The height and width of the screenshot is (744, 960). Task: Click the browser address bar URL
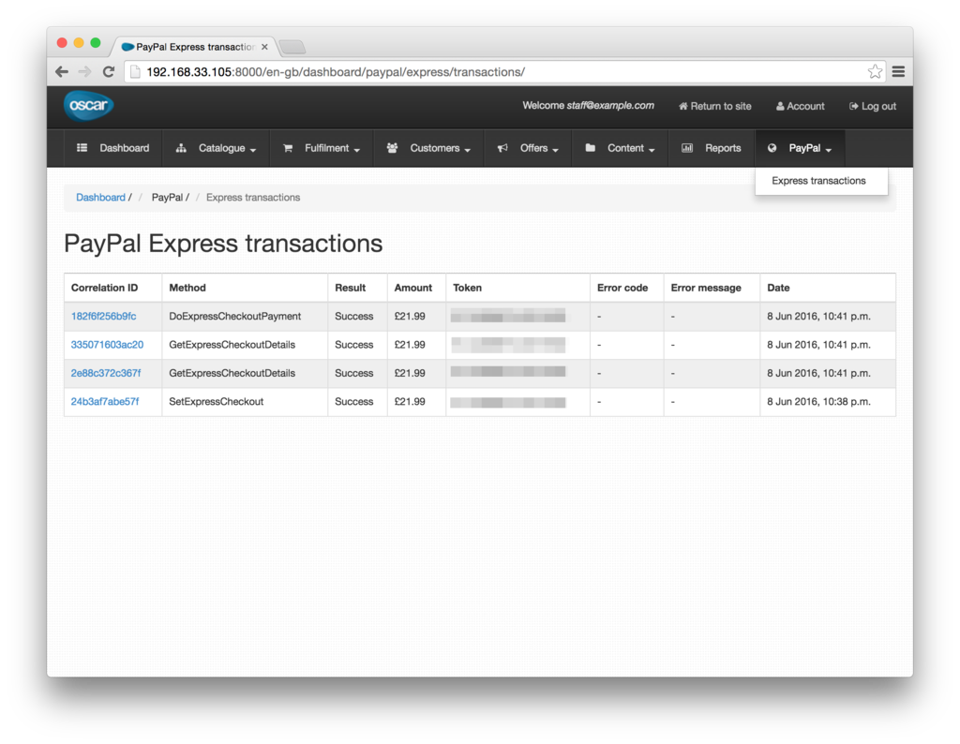336,72
